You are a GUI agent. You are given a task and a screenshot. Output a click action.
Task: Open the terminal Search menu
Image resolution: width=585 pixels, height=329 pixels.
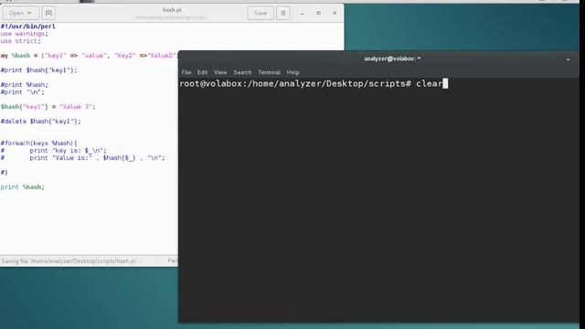click(x=242, y=72)
